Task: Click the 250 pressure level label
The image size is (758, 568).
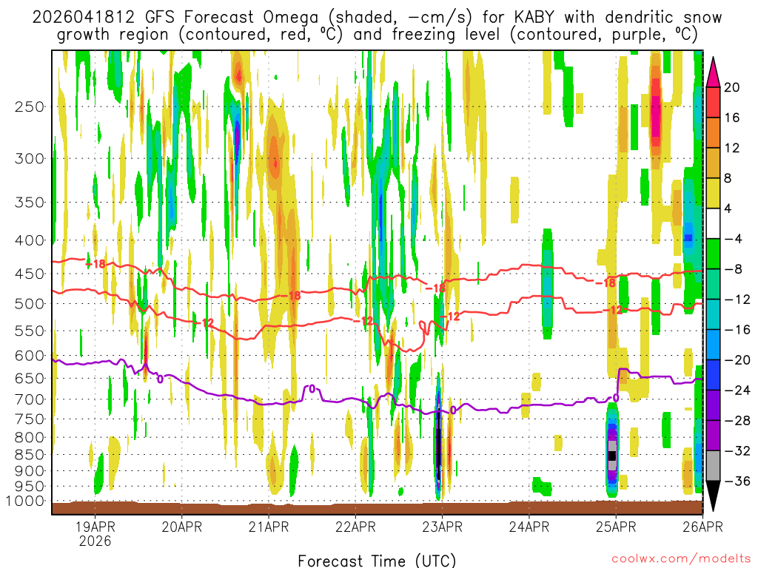Action: point(30,106)
